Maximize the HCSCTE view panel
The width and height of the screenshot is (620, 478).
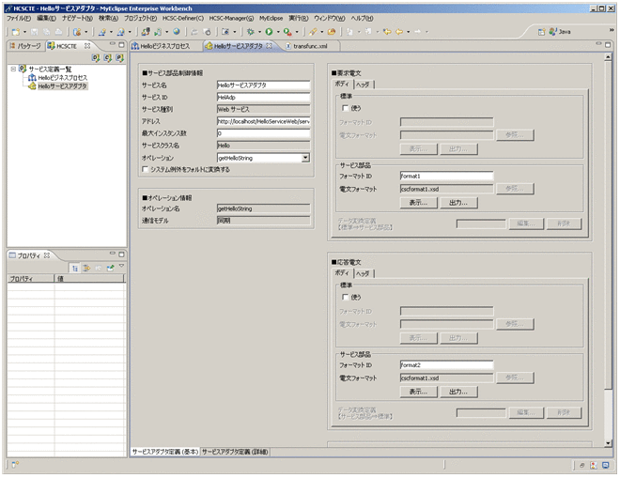(121, 45)
